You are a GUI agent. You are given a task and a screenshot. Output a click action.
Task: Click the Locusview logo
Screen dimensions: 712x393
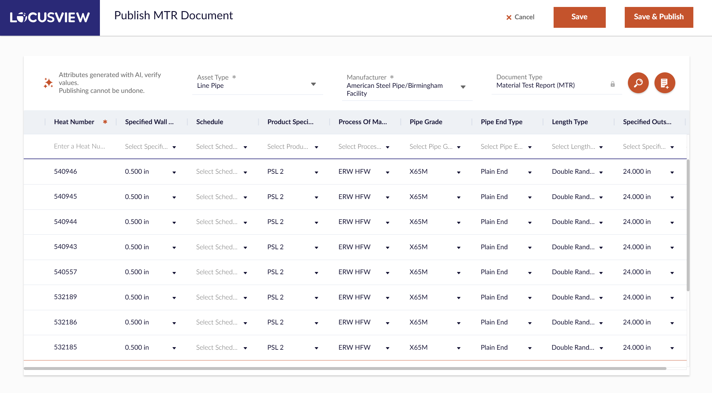pos(50,17)
